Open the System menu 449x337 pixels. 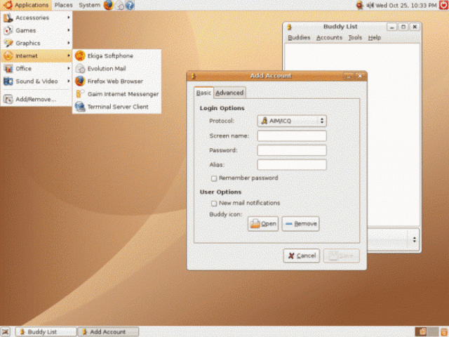point(89,5)
